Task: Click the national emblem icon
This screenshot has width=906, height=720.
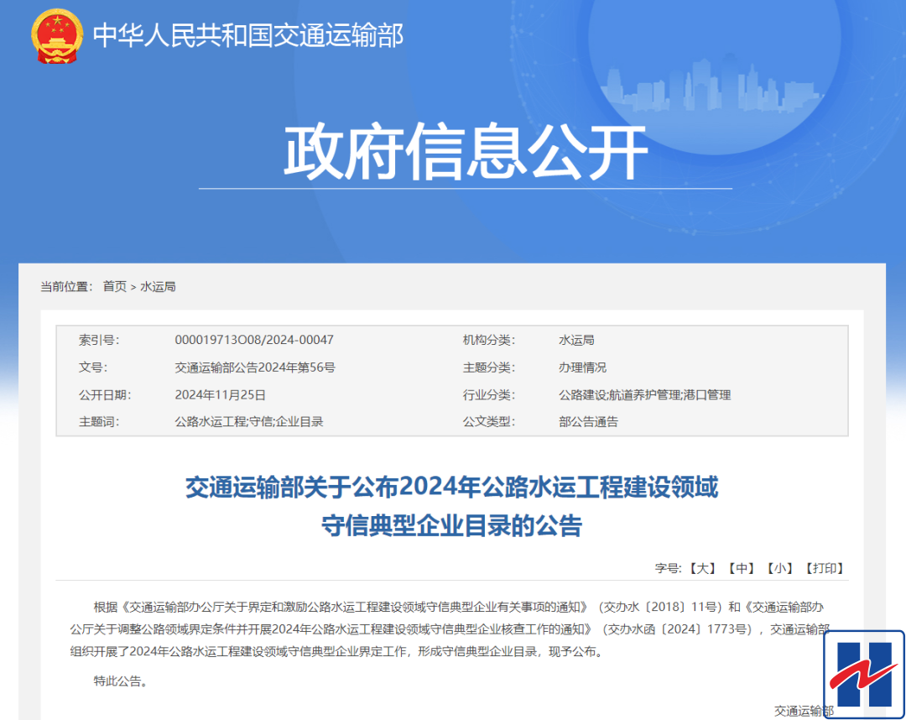Action: pyautogui.click(x=57, y=36)
